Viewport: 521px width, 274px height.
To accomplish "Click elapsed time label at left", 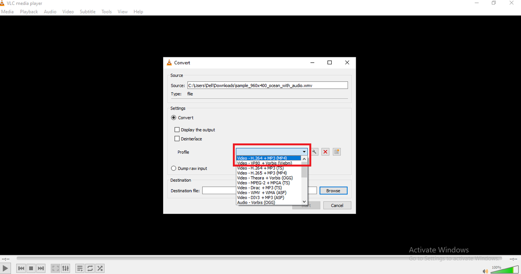I will tap(5, 259).
